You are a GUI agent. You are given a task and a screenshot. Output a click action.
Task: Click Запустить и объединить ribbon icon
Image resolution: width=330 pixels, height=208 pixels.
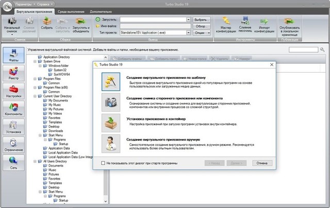click(80, 24)
